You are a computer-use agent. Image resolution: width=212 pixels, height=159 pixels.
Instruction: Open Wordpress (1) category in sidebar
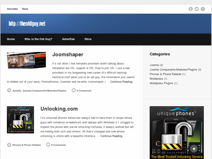[156, 79]
